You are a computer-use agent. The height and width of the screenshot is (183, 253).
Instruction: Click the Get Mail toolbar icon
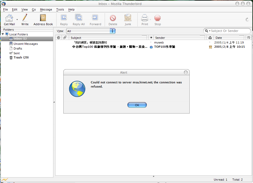coord(9,18)
